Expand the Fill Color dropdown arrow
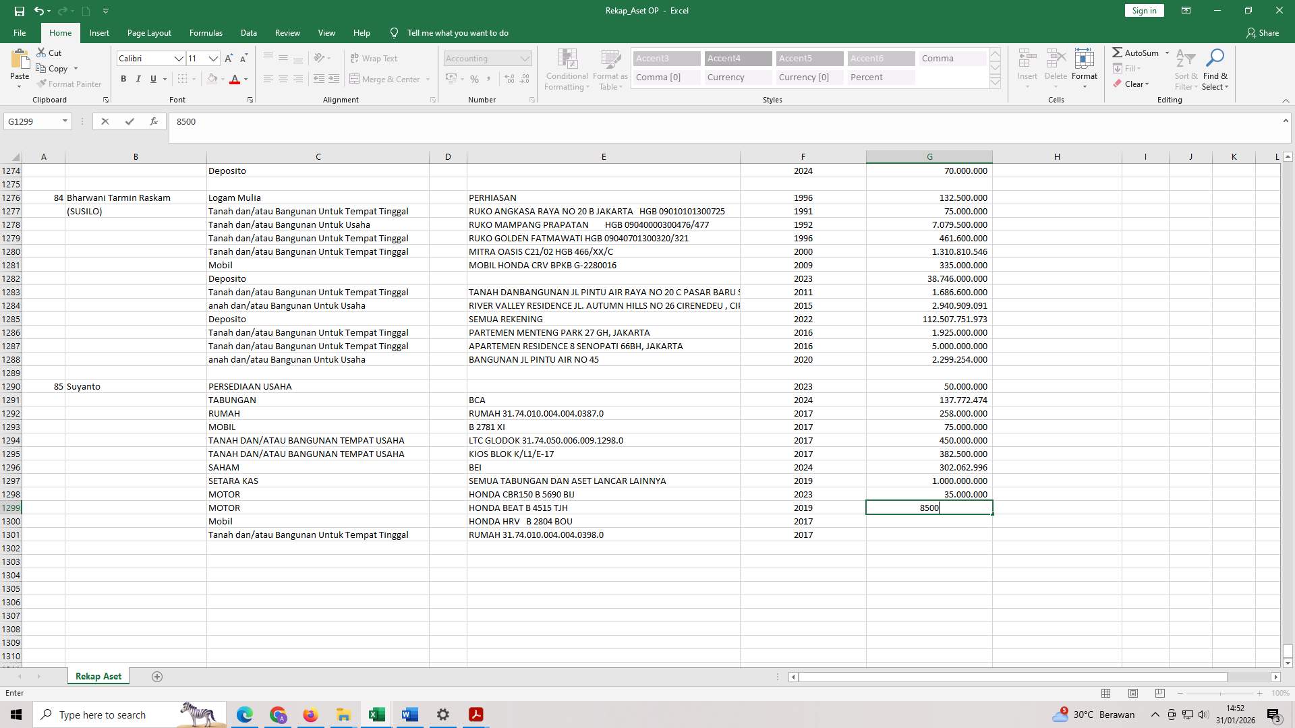Screen dimensions: 1295x728 [222, 79]
